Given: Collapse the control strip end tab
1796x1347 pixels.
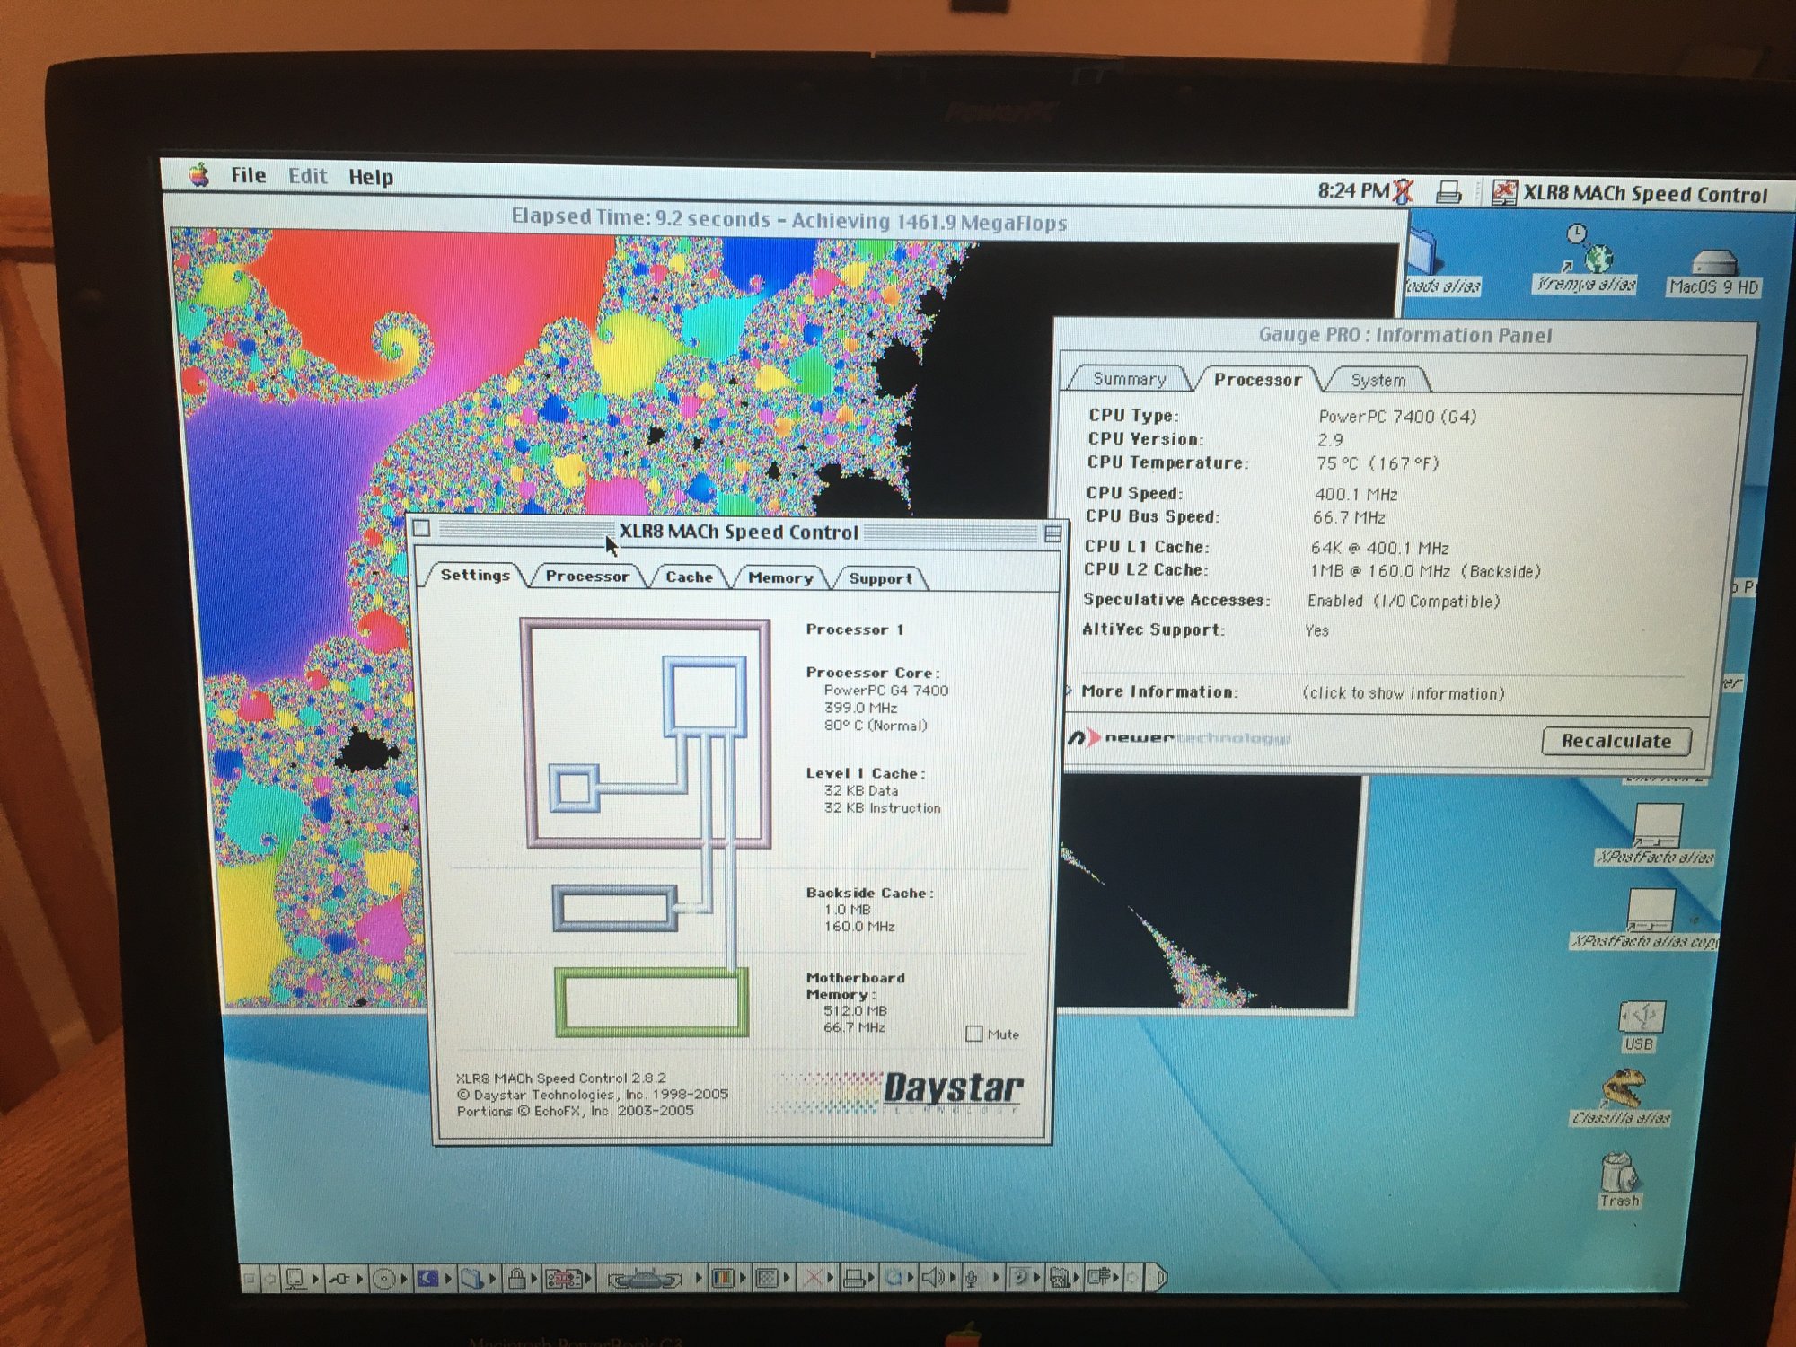Looking at the screenshot, I should [x=1159, y=1277].
